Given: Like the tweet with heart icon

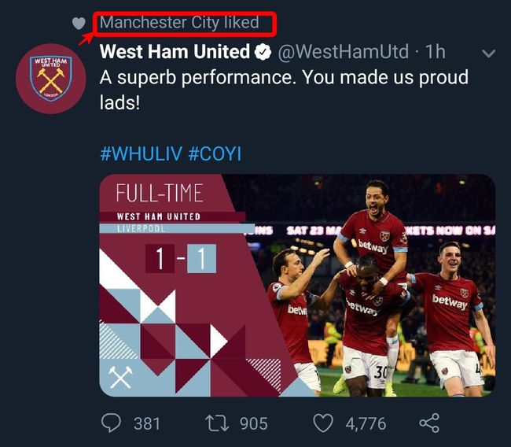Looking at the screenshot, I should tap(323, 423).
